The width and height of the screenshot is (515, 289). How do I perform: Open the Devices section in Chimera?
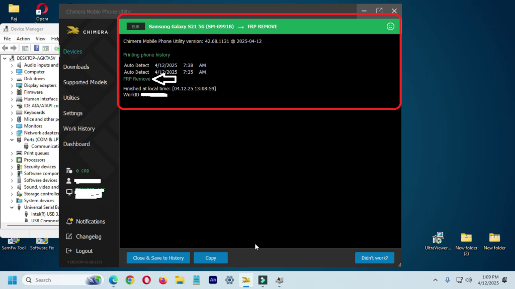pyautogui.click(x=72, y=52)
